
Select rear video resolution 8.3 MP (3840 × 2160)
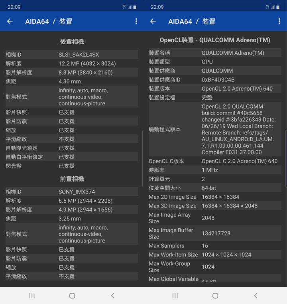tap(86, 73)
